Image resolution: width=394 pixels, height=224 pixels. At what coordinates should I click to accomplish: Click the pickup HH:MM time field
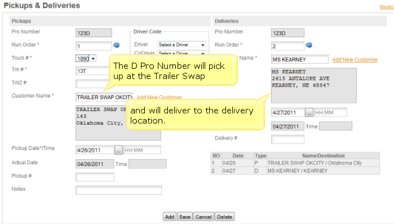coord(142,150)
